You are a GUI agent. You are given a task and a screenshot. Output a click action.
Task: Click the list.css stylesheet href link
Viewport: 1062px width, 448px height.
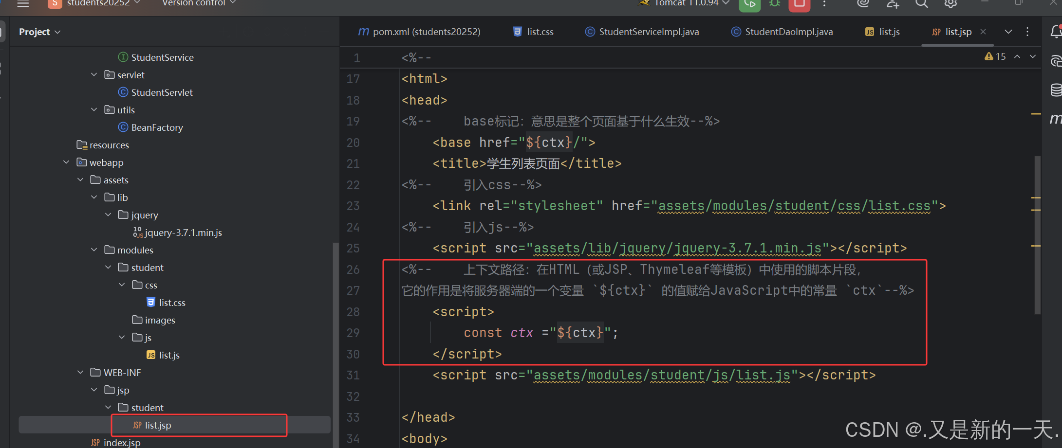[795, 206]
